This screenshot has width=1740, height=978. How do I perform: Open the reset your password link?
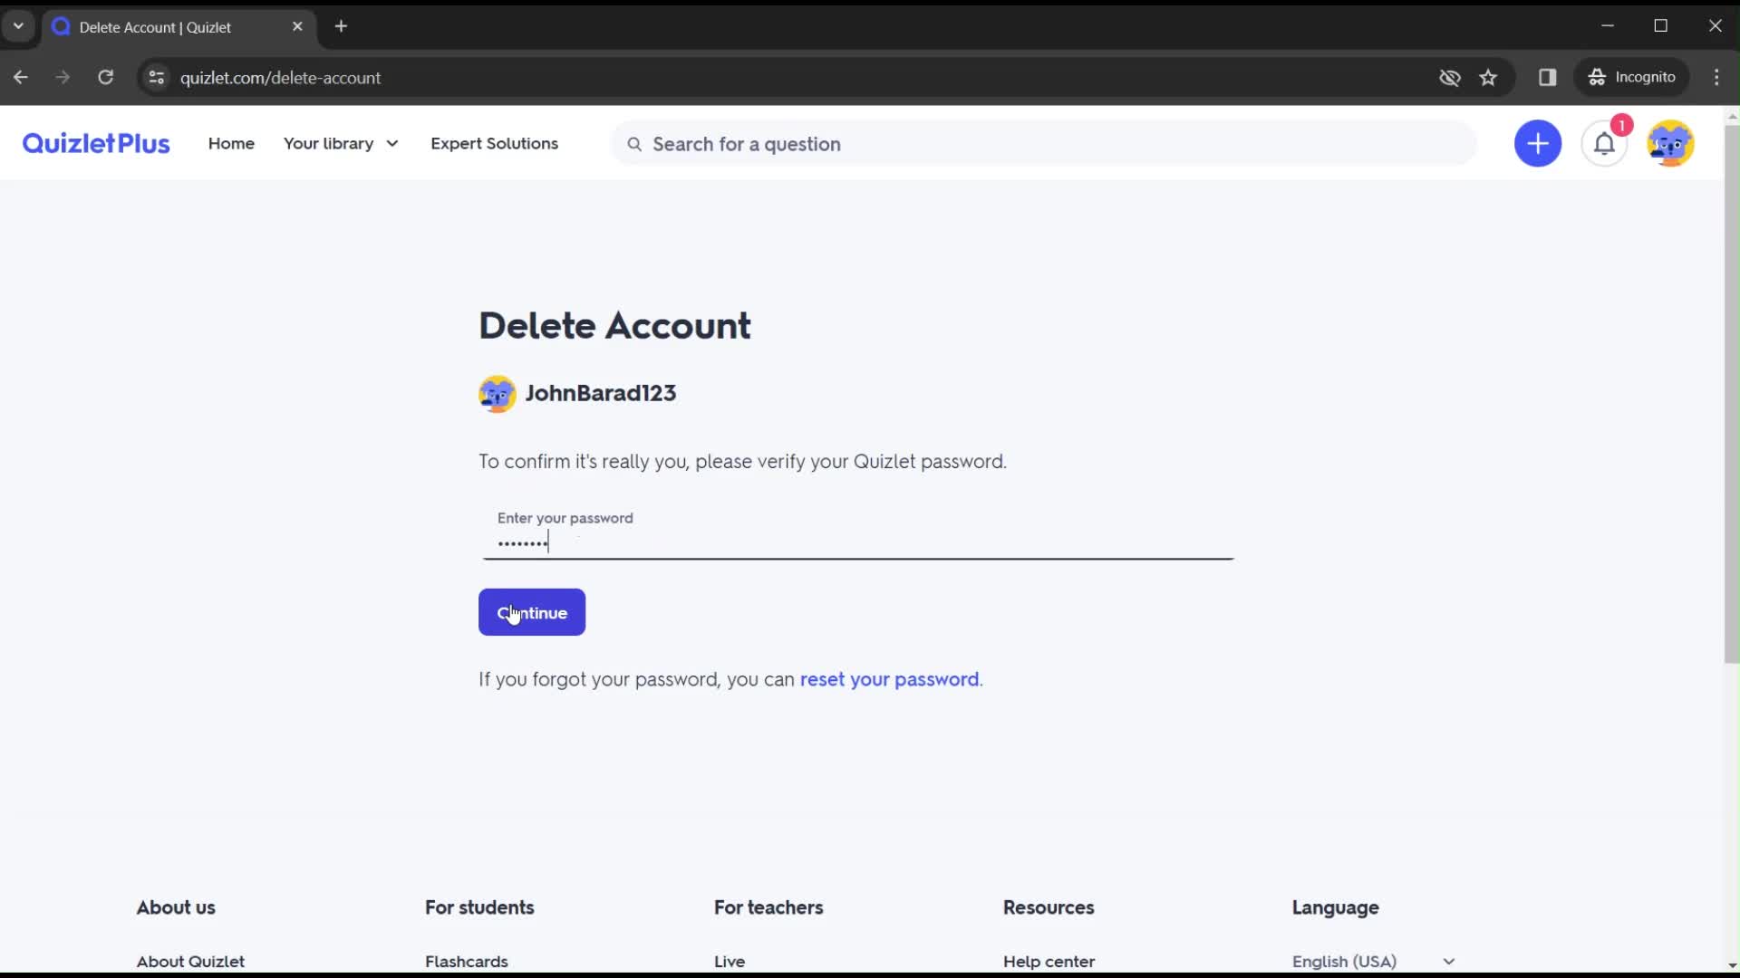(x=890, y=678)
